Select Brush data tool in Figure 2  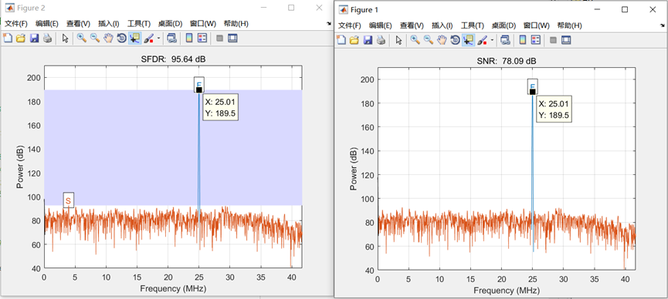click(149, 39)
